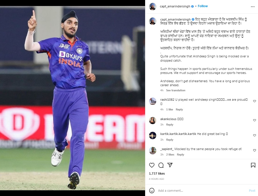The image size is (258, 196).
Task: Save post with bookmark icon
Action: pyautogui.click(x=253, y=165)
